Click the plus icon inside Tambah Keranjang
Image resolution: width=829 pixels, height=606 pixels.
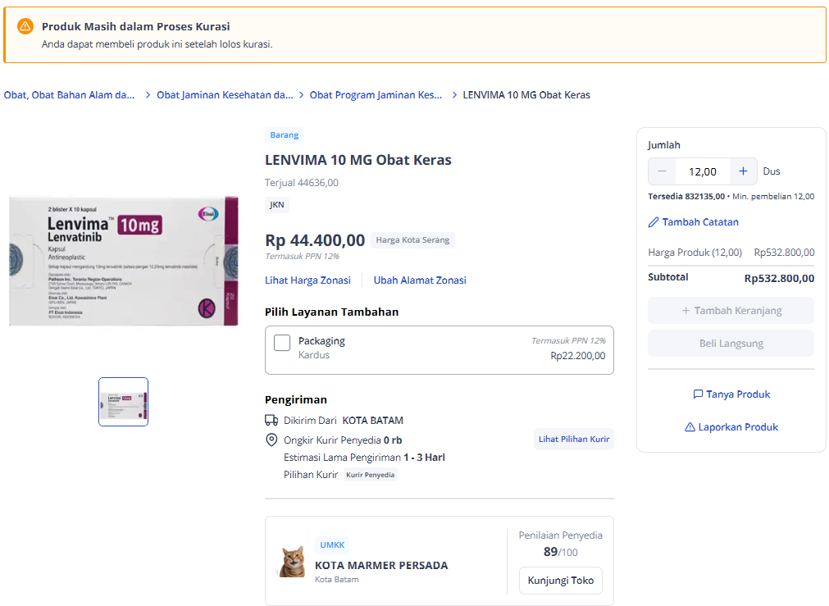(686, 311)
